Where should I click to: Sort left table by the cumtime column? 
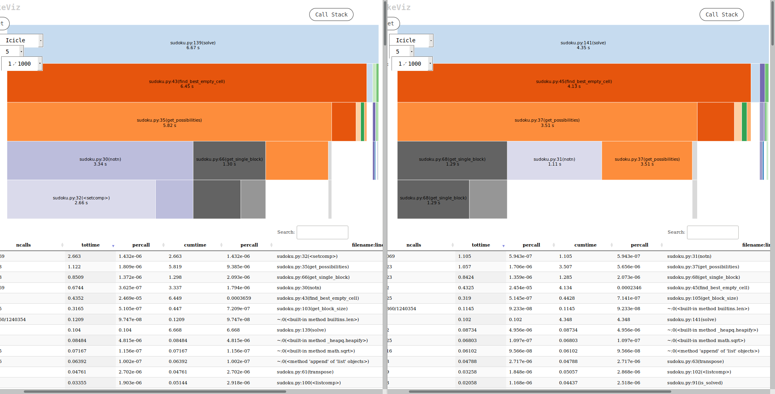[x=195, y=245]
